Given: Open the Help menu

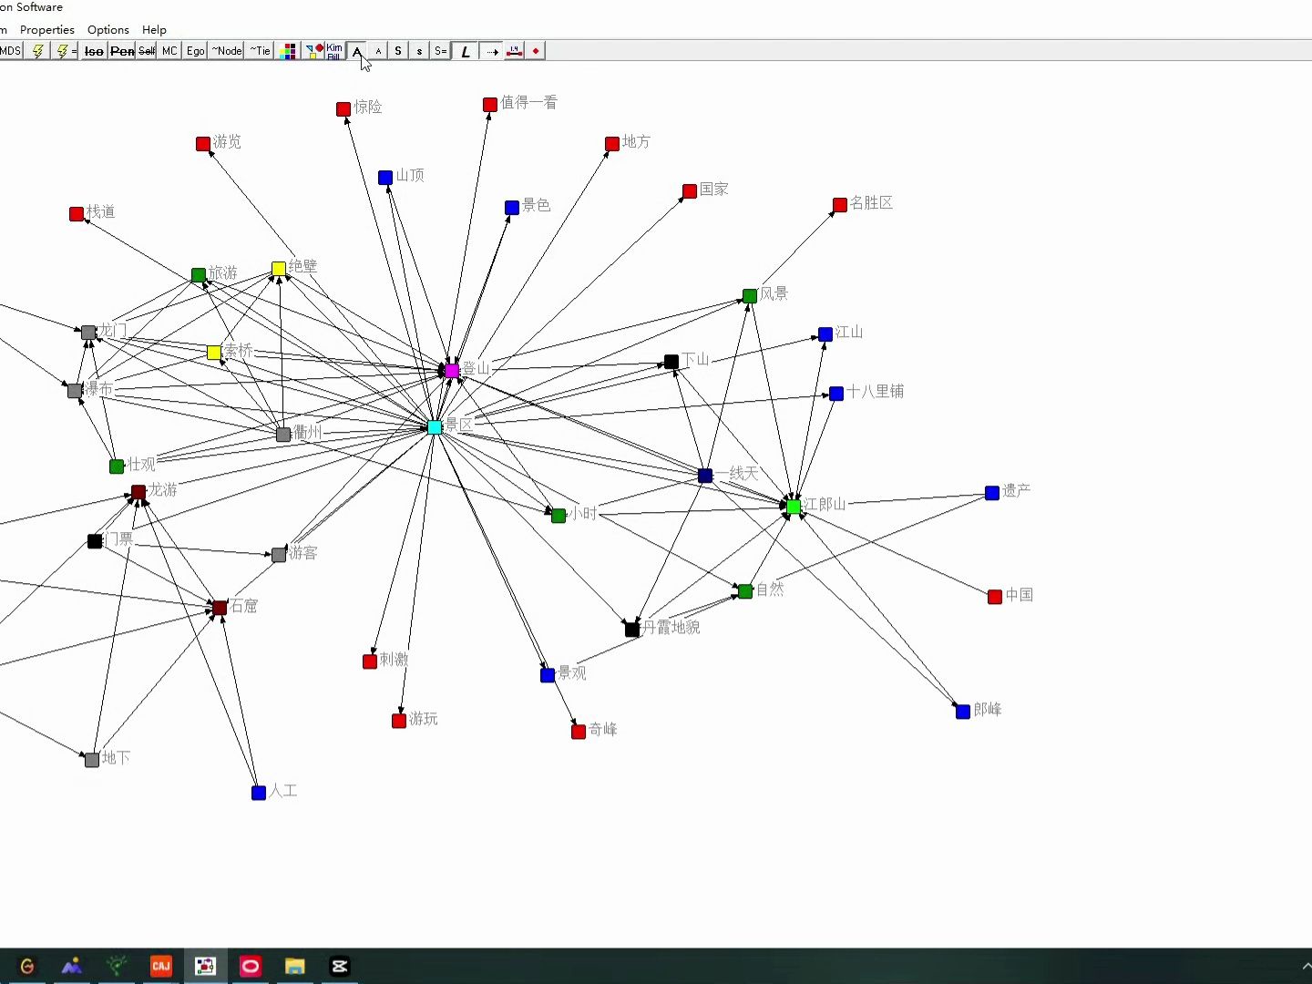Looking at the screenshot, I should (x=154, y=29).
